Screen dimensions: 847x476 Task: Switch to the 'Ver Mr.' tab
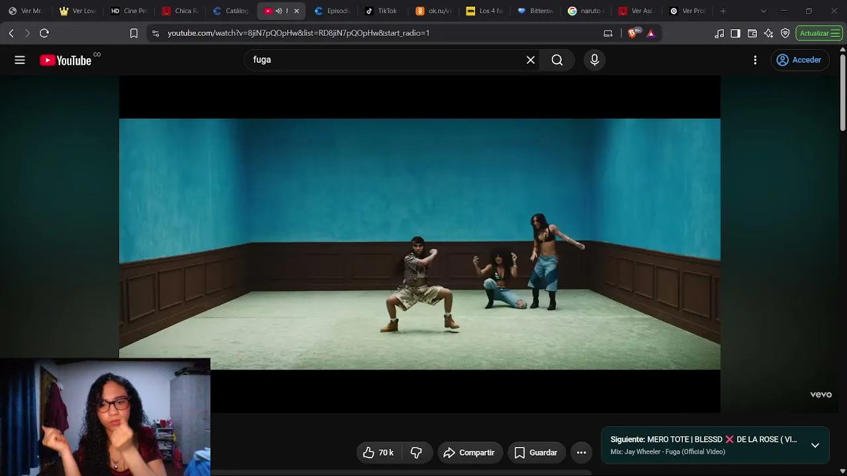coord(25,11)
